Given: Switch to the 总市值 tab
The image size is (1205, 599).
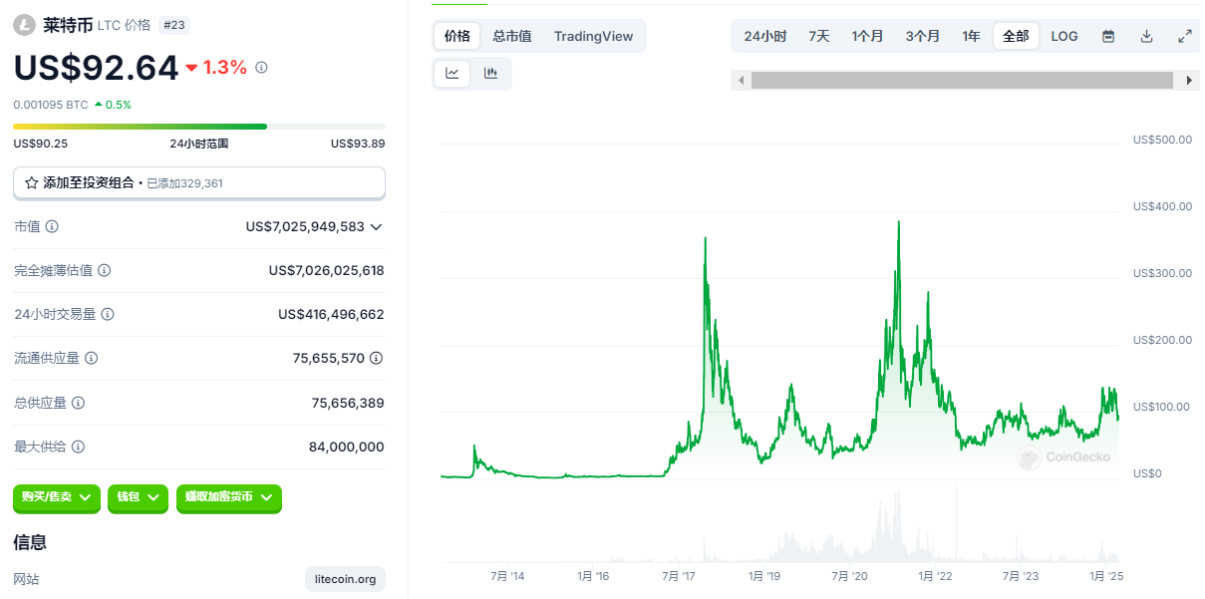Looking at the screenshot, I should (511, 36).
